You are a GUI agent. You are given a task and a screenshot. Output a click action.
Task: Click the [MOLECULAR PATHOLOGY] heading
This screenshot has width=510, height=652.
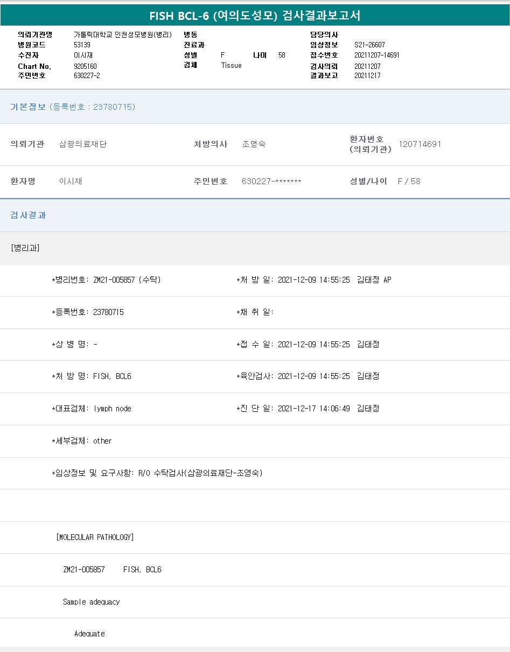click(95, 537)
